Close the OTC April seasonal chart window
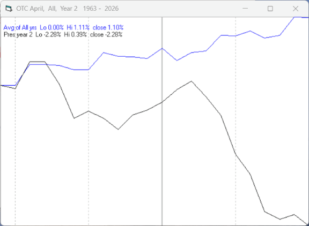The height and width of the screenshot is (226, 309). 296,9
